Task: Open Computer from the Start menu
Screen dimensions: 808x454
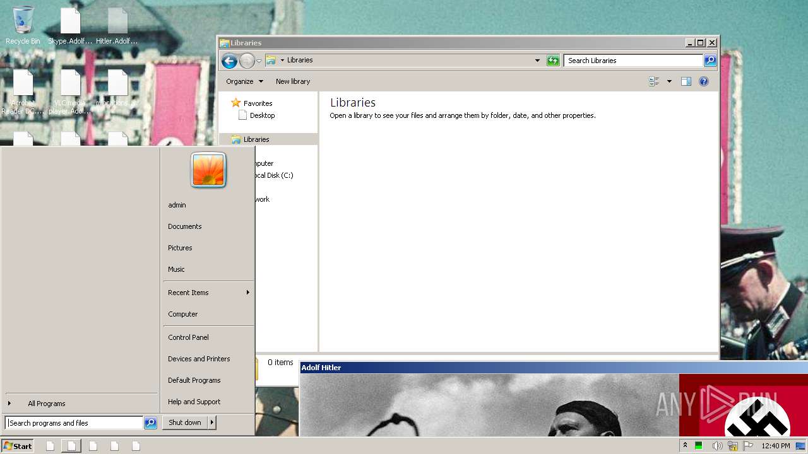Action: (x=183, y=314)
